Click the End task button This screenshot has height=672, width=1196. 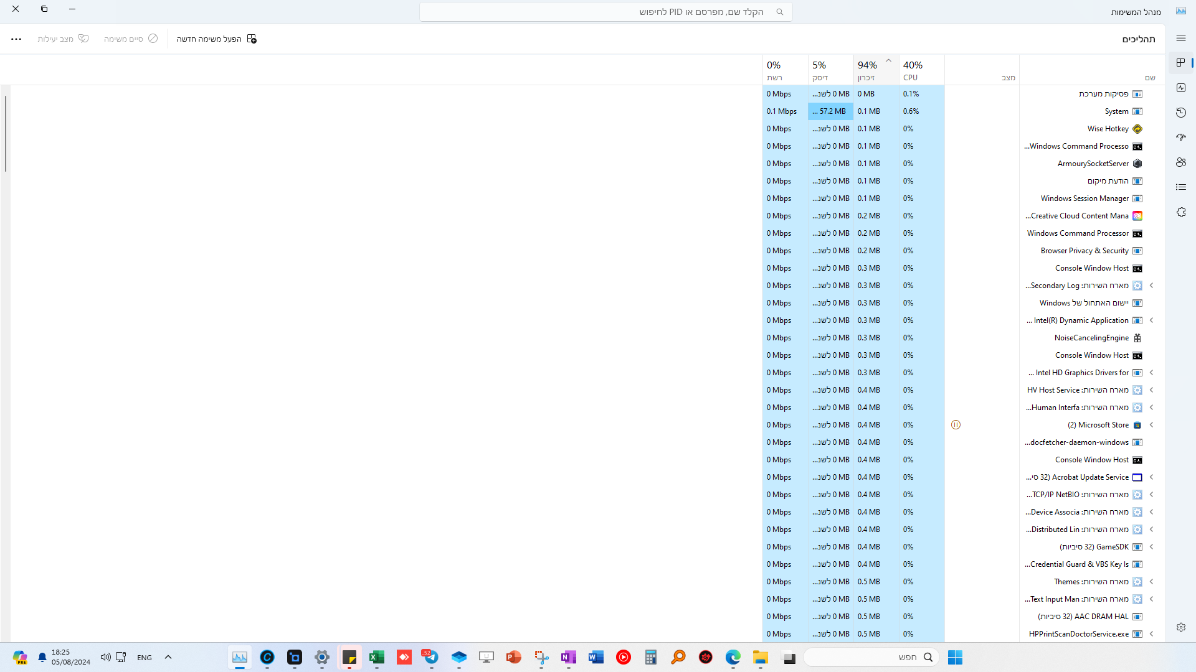[x=131, y=39]
